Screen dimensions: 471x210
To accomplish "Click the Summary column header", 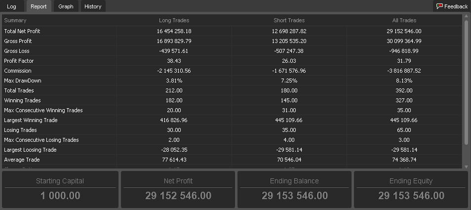I will point(15,20).
